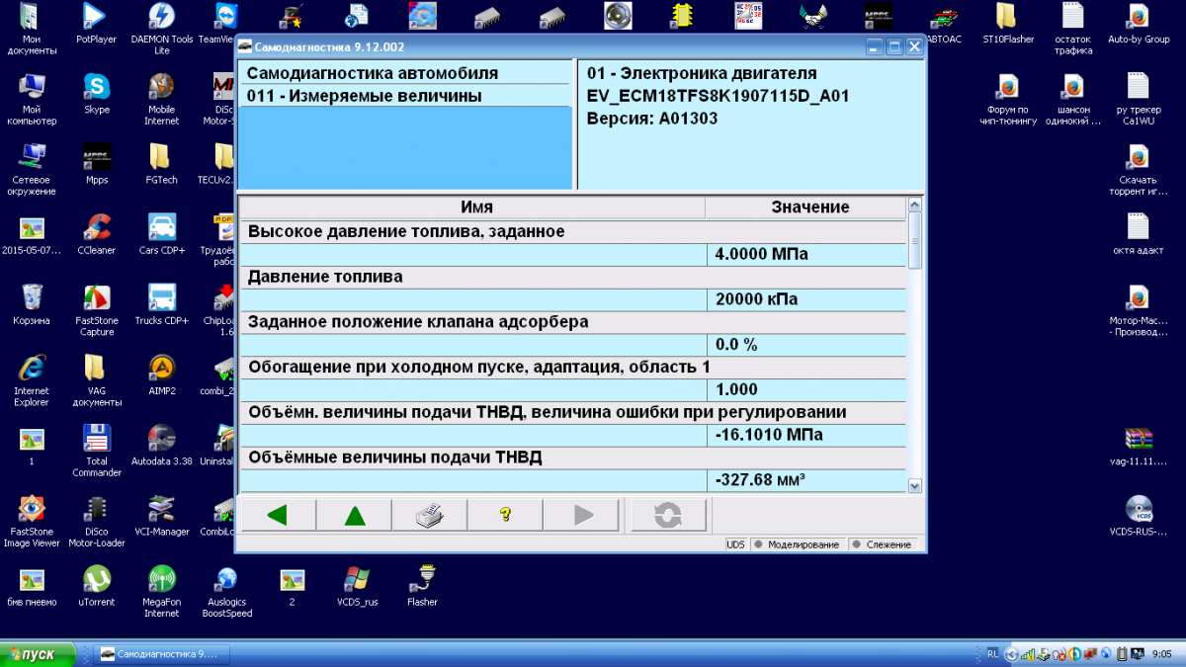Click the gray refresh arrows button

[668, 515]
